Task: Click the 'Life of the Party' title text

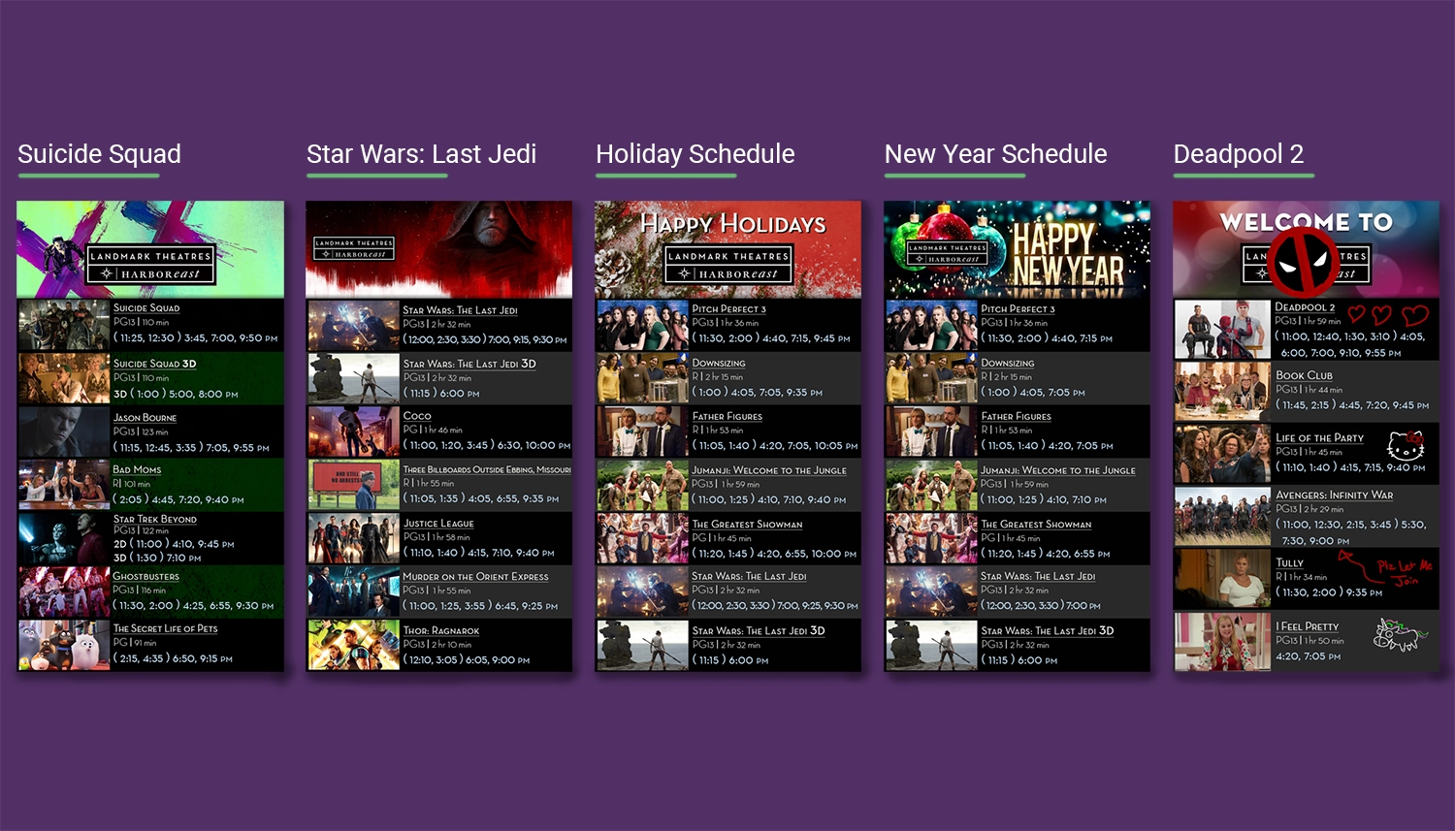Action: click(1319, 438)
